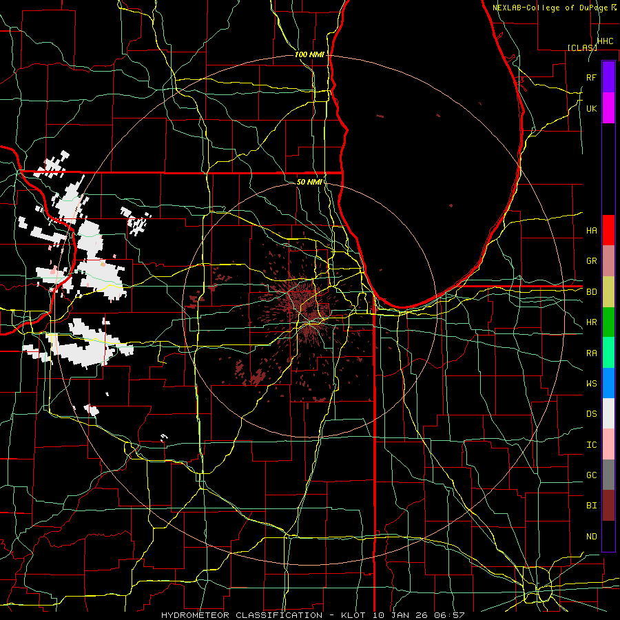620x620 pixels.
Task: Click the HR legend label
Action: [x=591, y=322]
